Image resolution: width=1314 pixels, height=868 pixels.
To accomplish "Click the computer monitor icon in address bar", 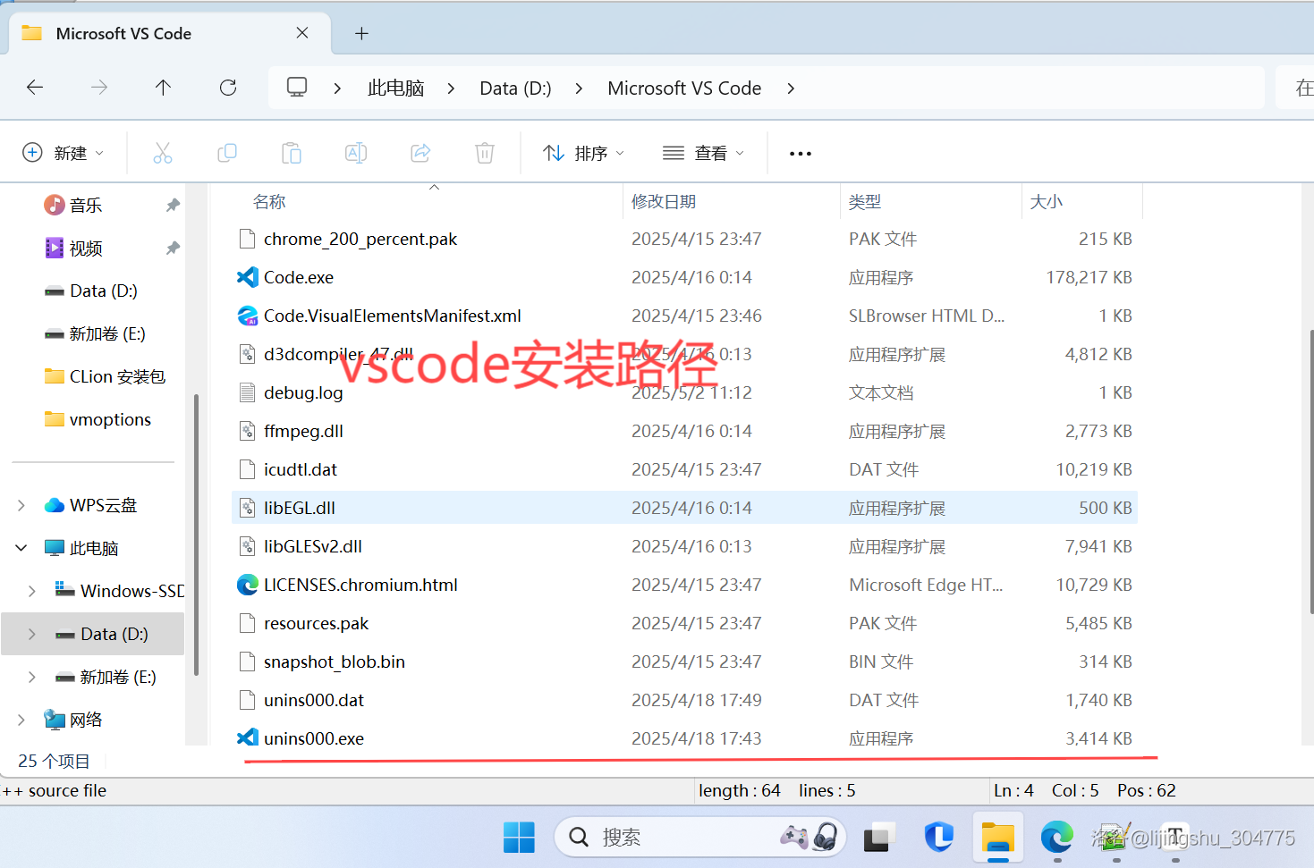I will coord(297,87).
